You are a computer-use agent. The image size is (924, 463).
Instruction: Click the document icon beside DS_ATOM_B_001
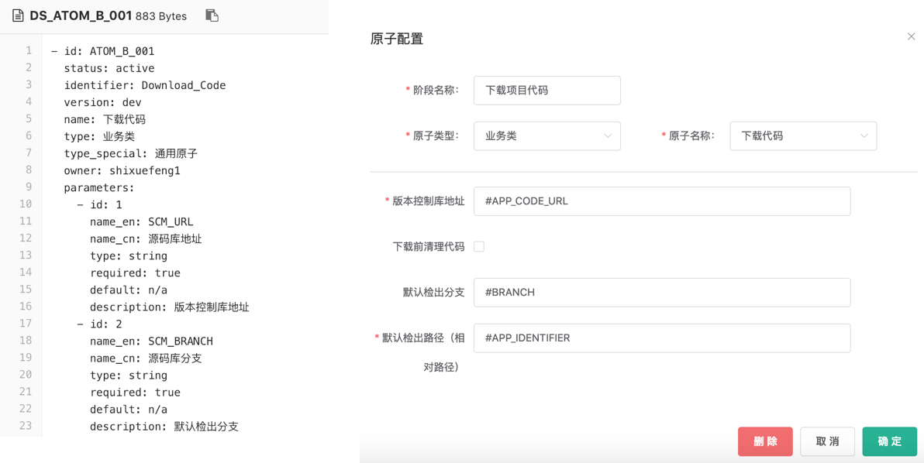pos(18,15)
